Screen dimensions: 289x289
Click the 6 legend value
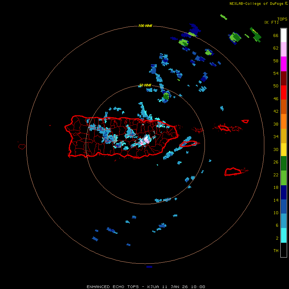pos(277,225)
